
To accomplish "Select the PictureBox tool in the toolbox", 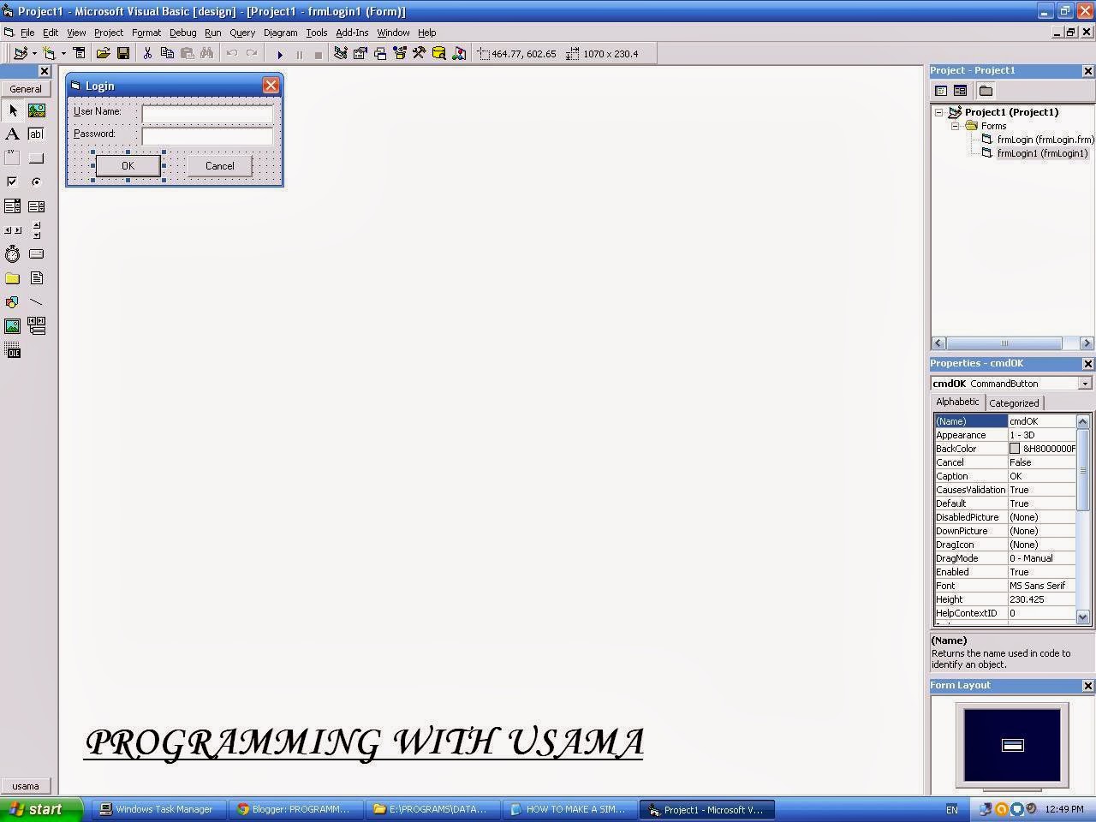I will pyautogui.click(x=37, y=110).
